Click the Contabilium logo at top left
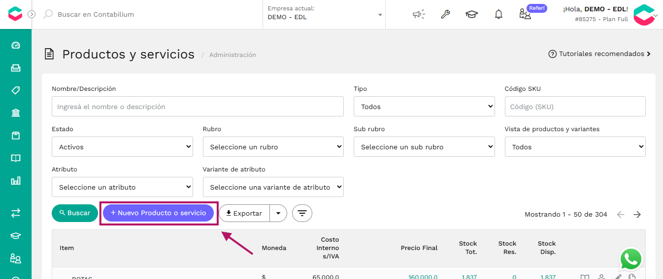The height and width of the screenshot is (279, 663). (x=15, y=14)
